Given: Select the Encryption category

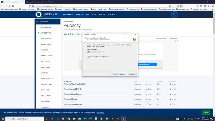Looking at the screenshot, I should pyautogui.click(x=45, y=102).
